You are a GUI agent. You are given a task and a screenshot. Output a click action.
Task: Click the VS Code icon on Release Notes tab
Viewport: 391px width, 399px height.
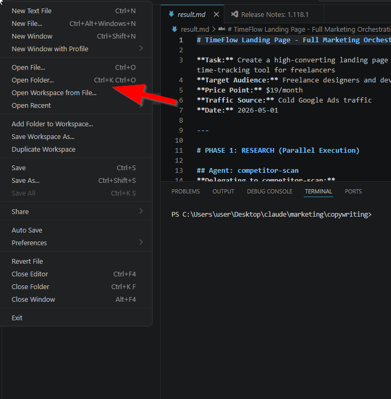click(234, 14)
